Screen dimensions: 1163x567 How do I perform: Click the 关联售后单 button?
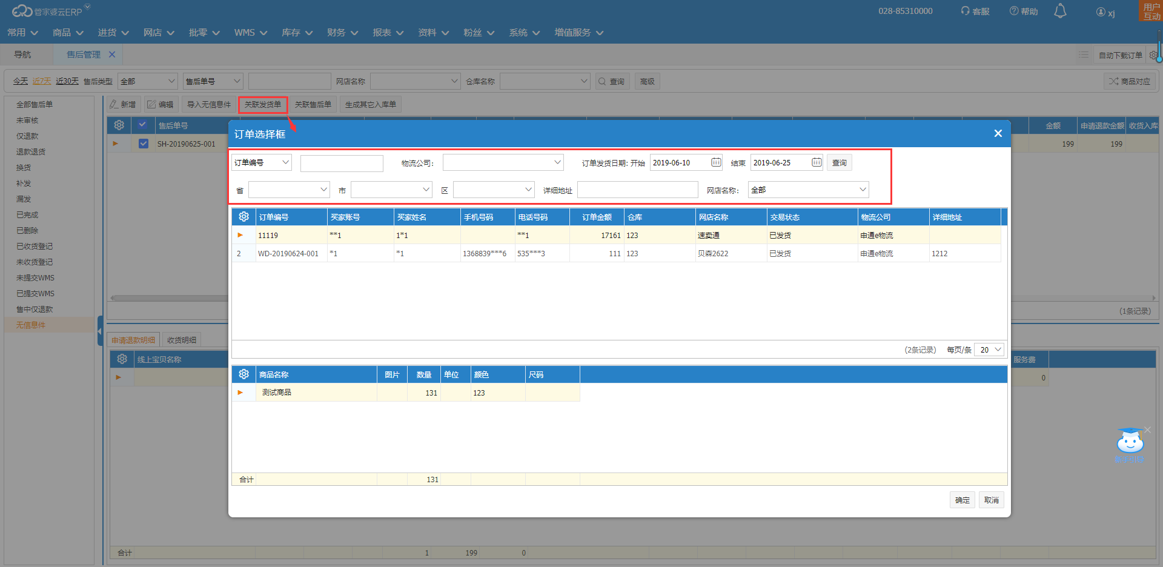(313, 104)
